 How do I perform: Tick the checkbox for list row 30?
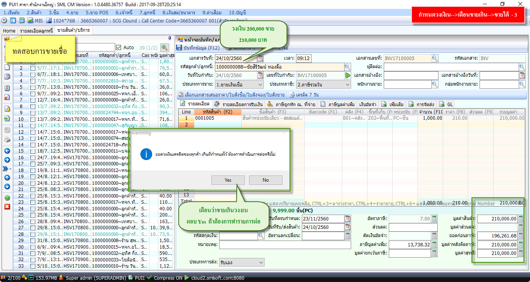coord(33,246)
